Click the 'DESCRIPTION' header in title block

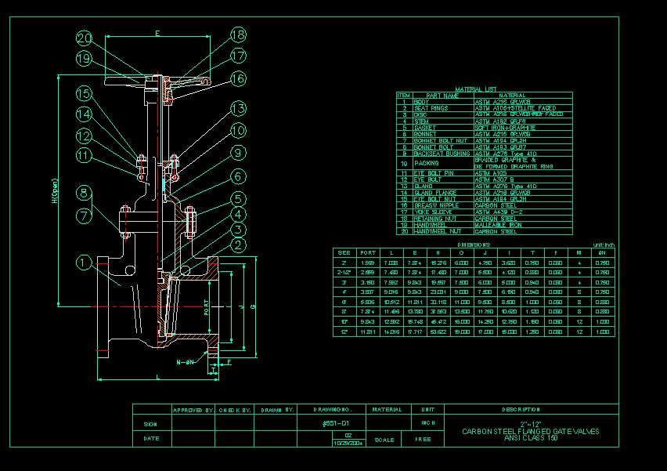pyautogui.click(x=521, y=410)
